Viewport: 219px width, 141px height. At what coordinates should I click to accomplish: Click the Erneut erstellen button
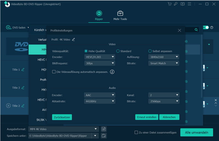[x=147, y=117]
